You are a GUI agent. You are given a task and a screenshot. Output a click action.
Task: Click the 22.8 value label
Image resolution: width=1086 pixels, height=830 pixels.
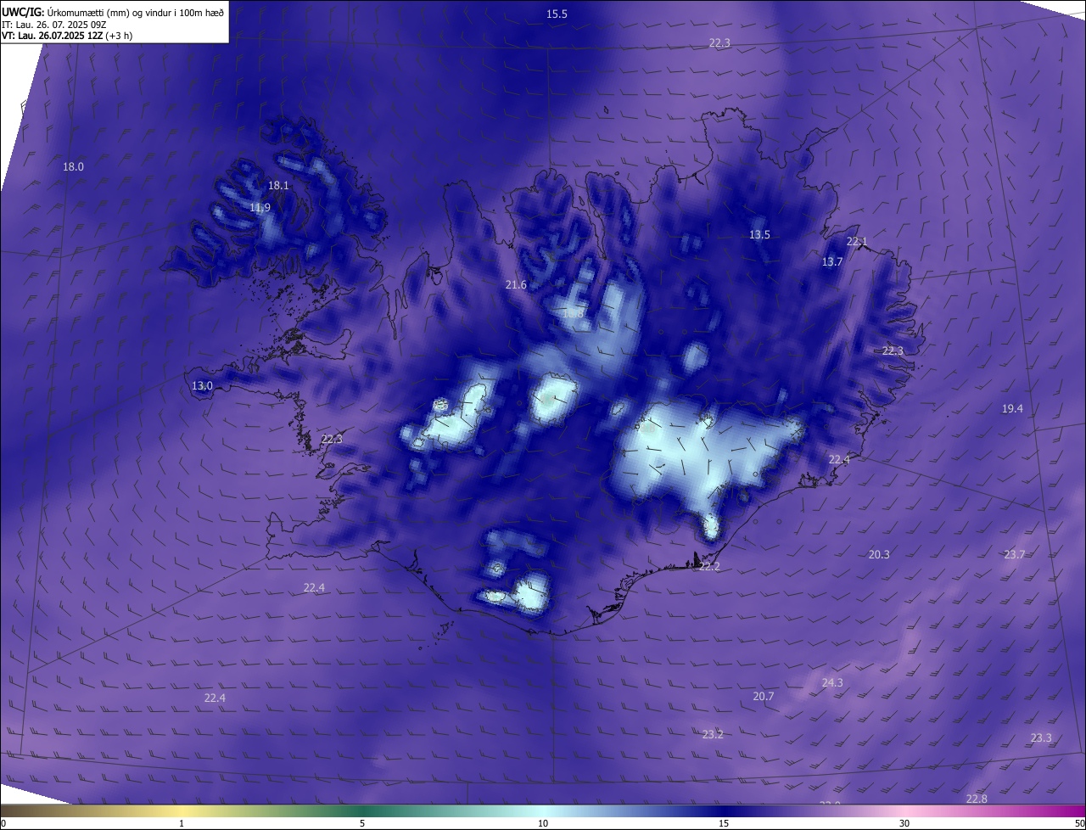coord(977,799)
